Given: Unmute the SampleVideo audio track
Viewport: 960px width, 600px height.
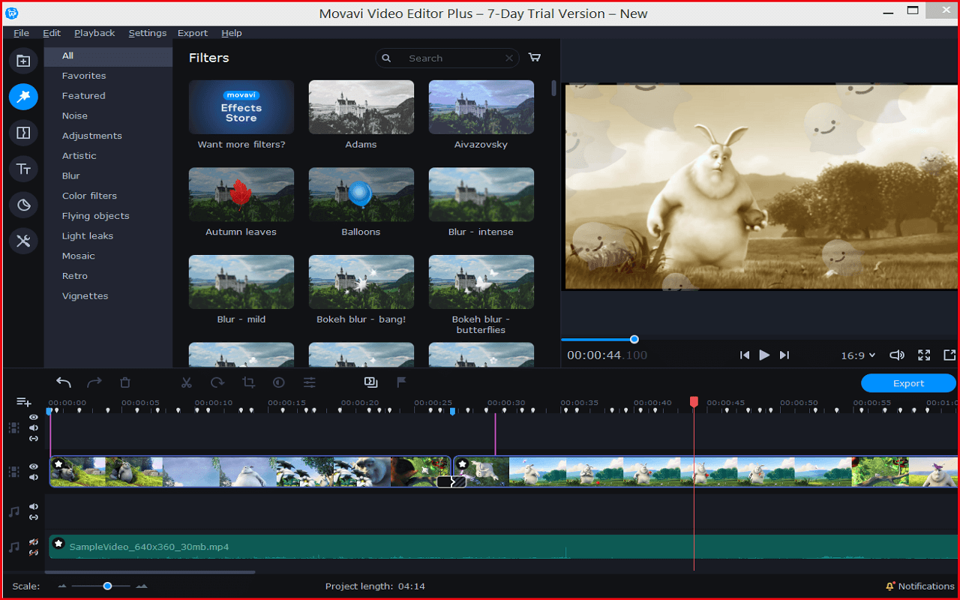Looking at the screenshot, I should 34,541.
